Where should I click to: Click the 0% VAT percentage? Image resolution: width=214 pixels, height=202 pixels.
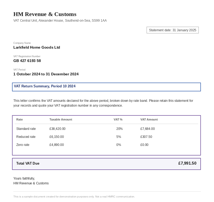[119, 145]
